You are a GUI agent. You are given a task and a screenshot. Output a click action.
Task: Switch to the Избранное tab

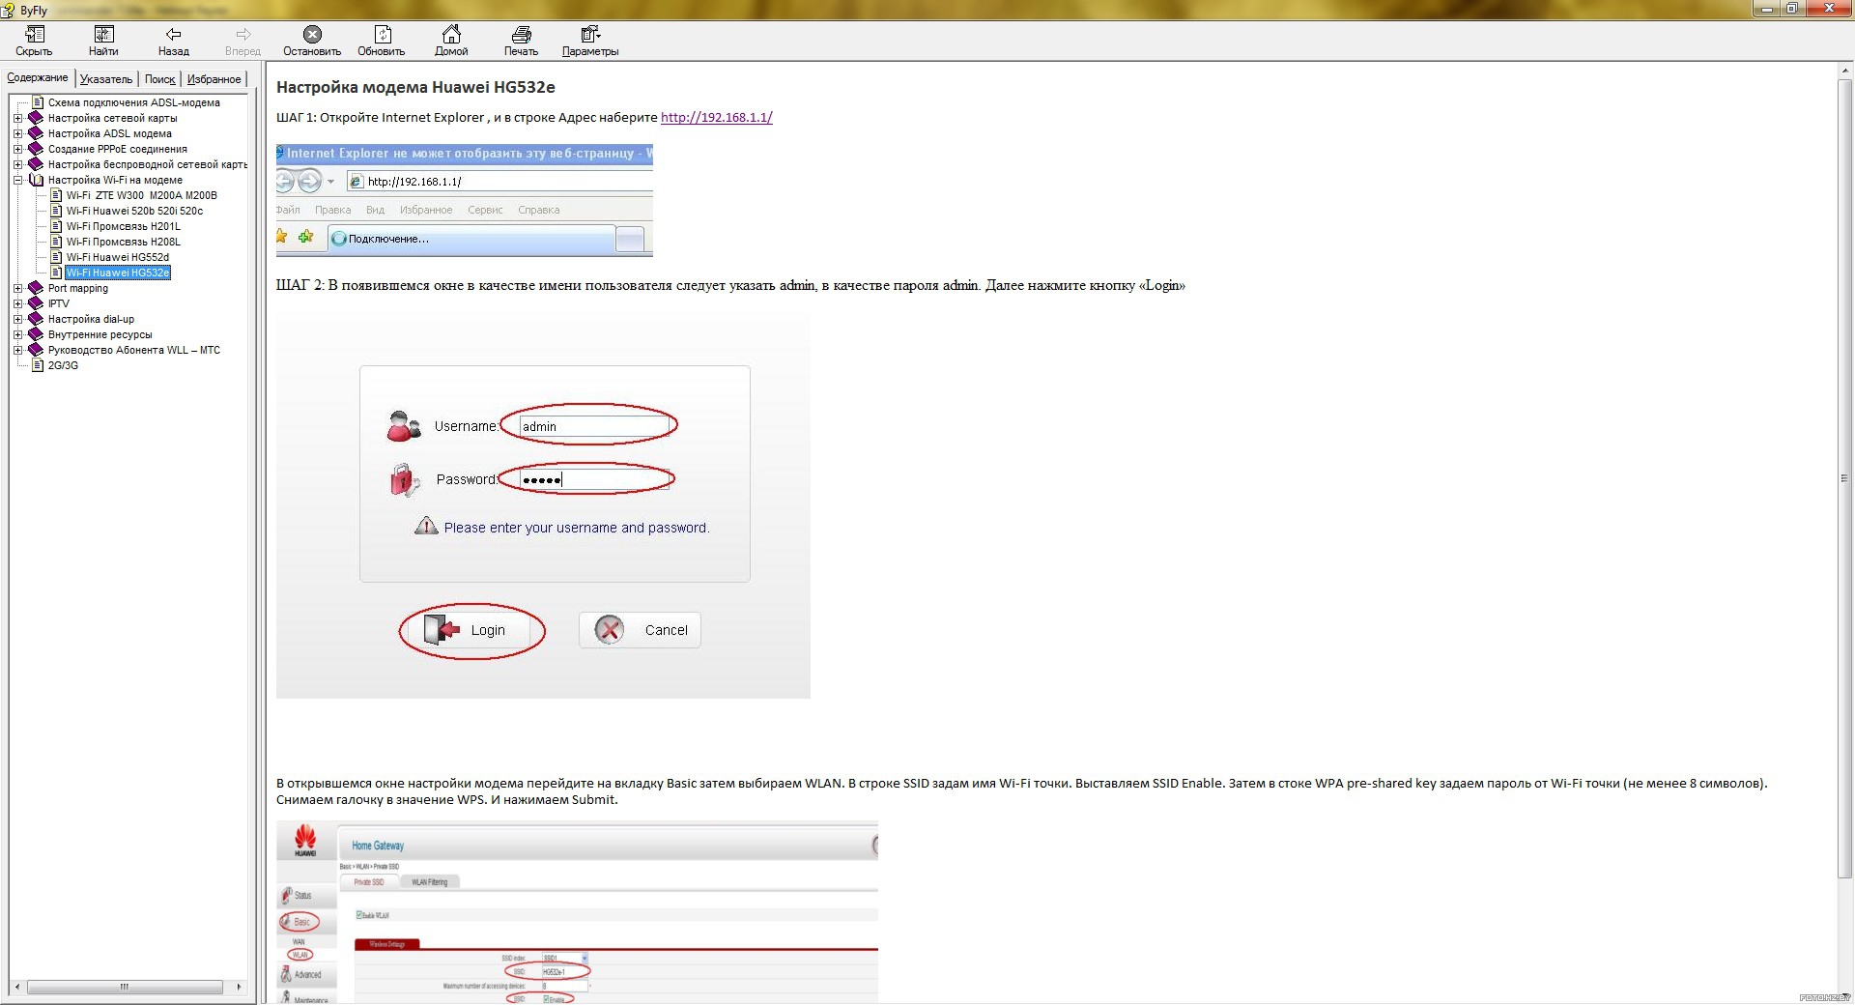214,79
